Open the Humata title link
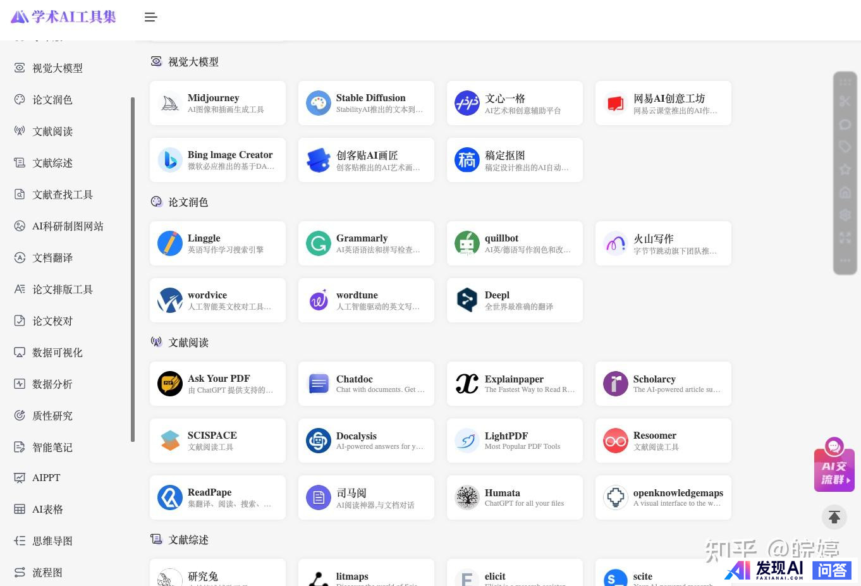Image resolution: width=861 pixels, height=586 pixels. pyautogui.click(x=502, y=493)
